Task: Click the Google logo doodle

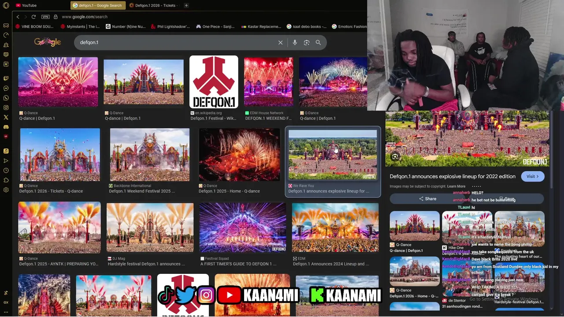Action: (x=48, y=42)
